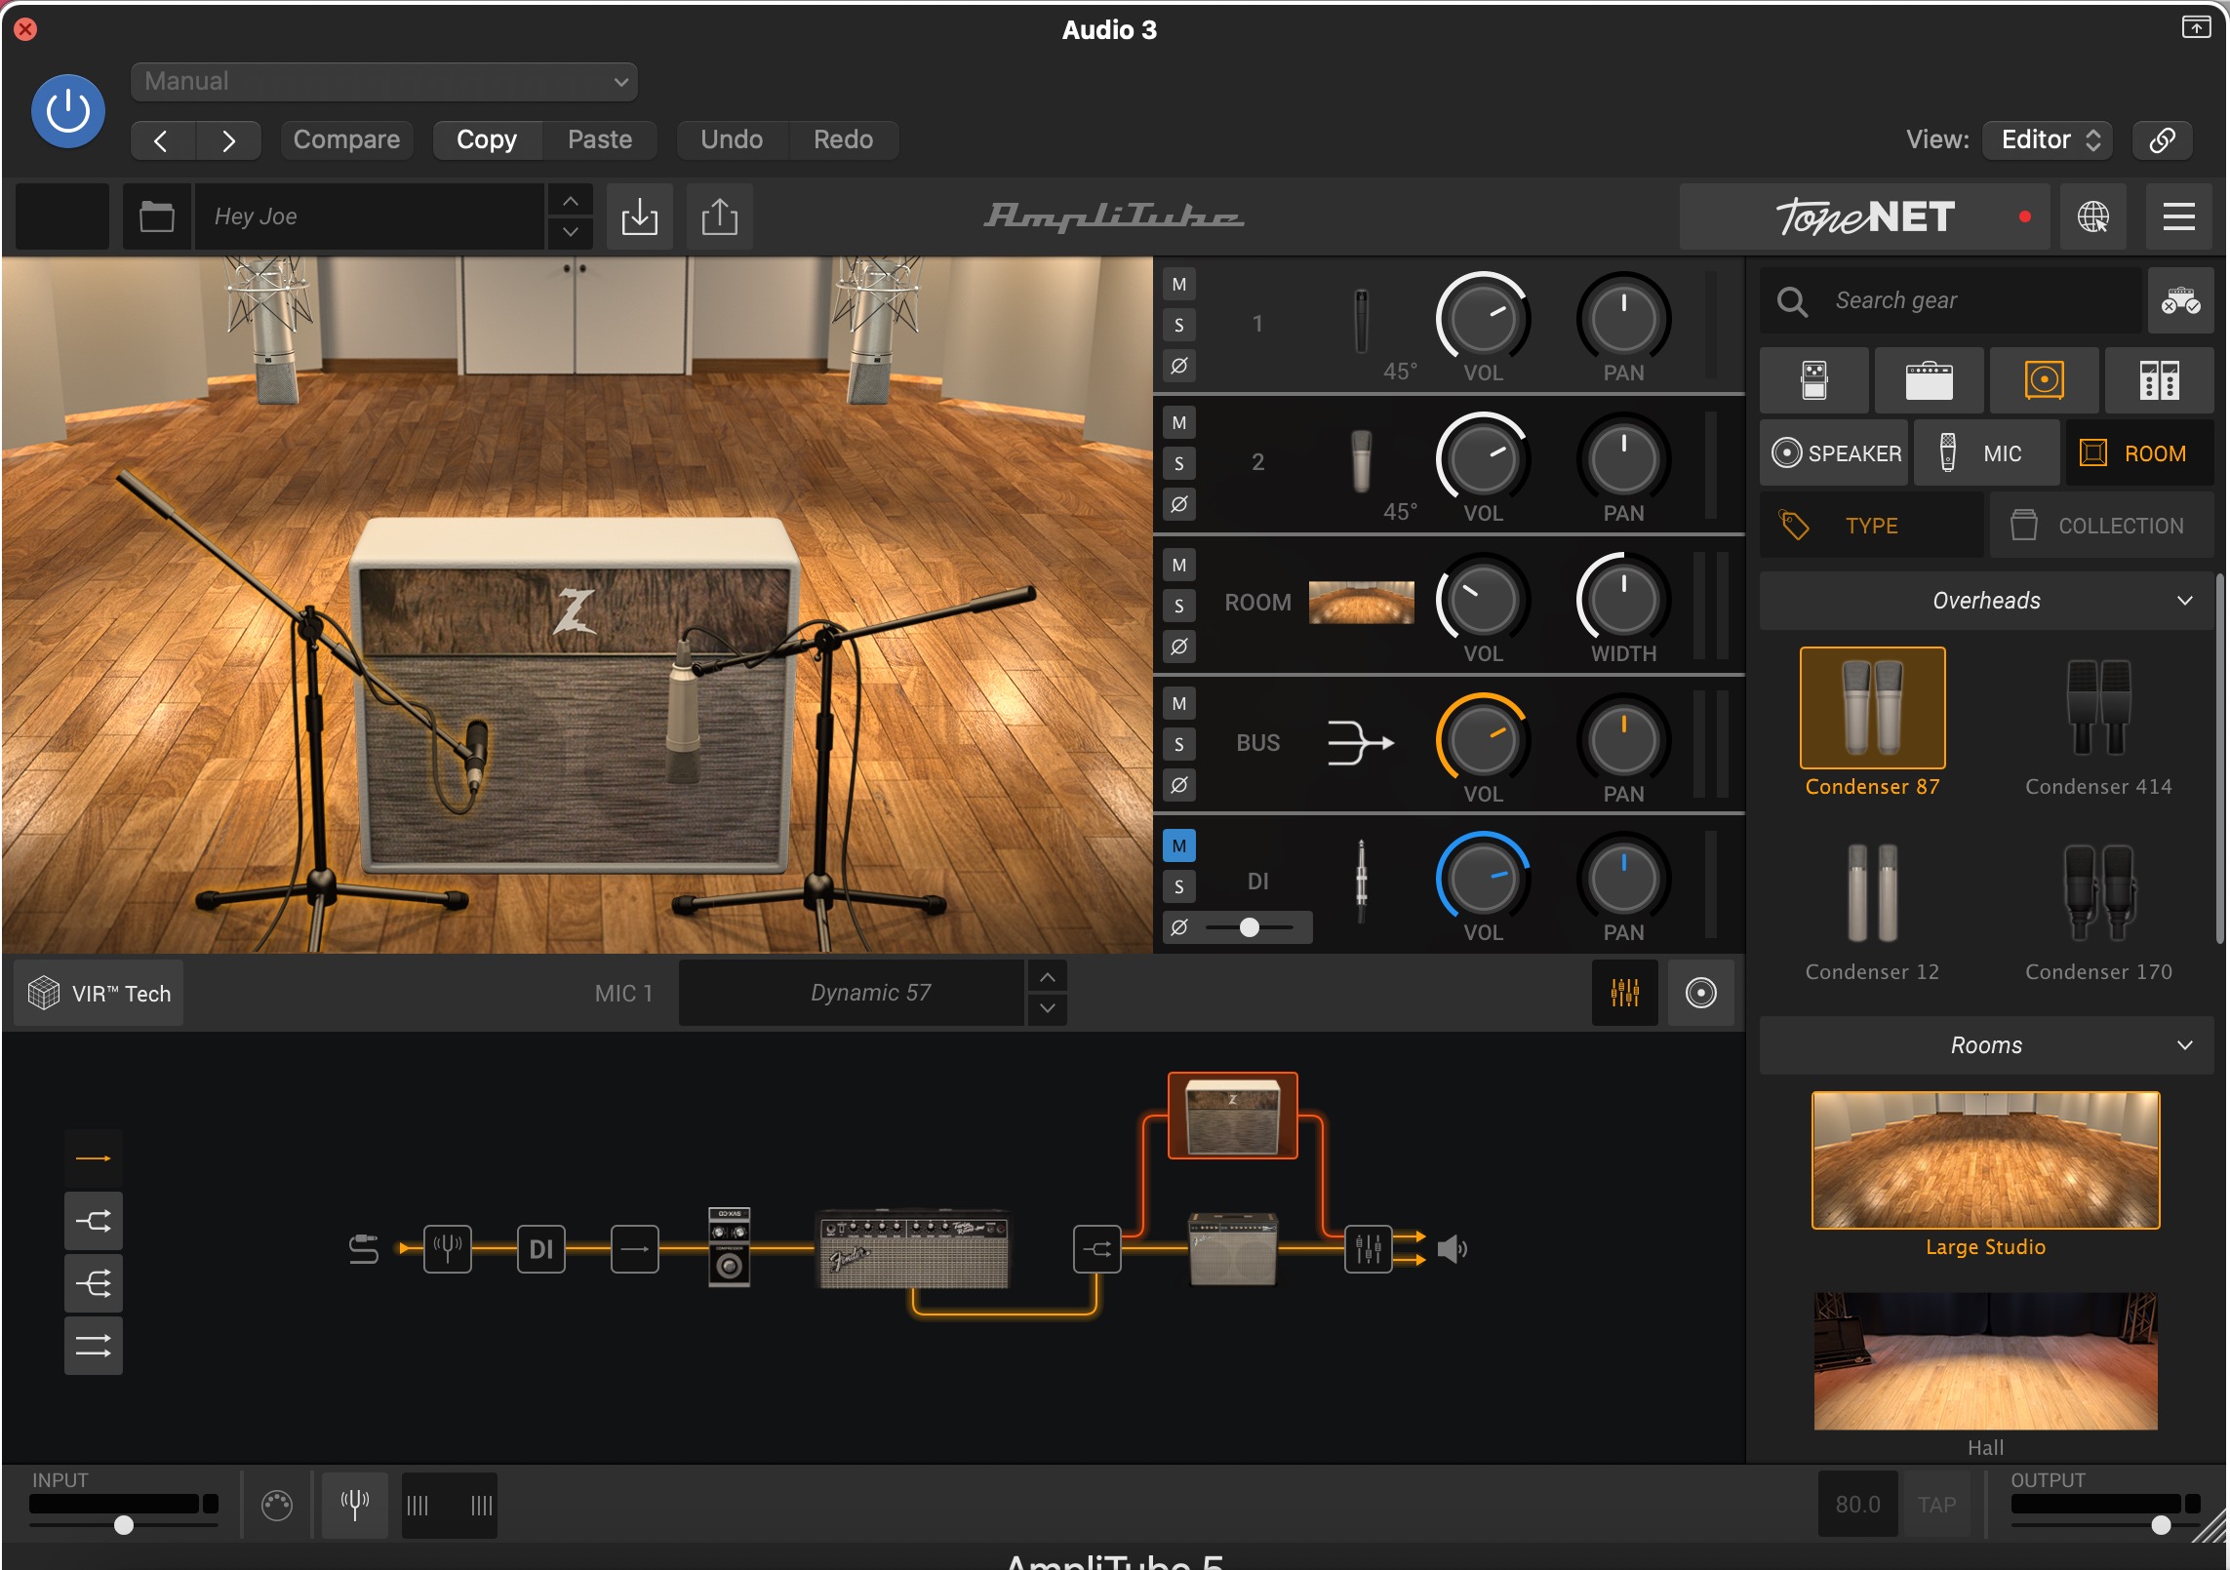2230x1570 pixels.
Task: Click the Redo button
Action: (x=843, y=139)
